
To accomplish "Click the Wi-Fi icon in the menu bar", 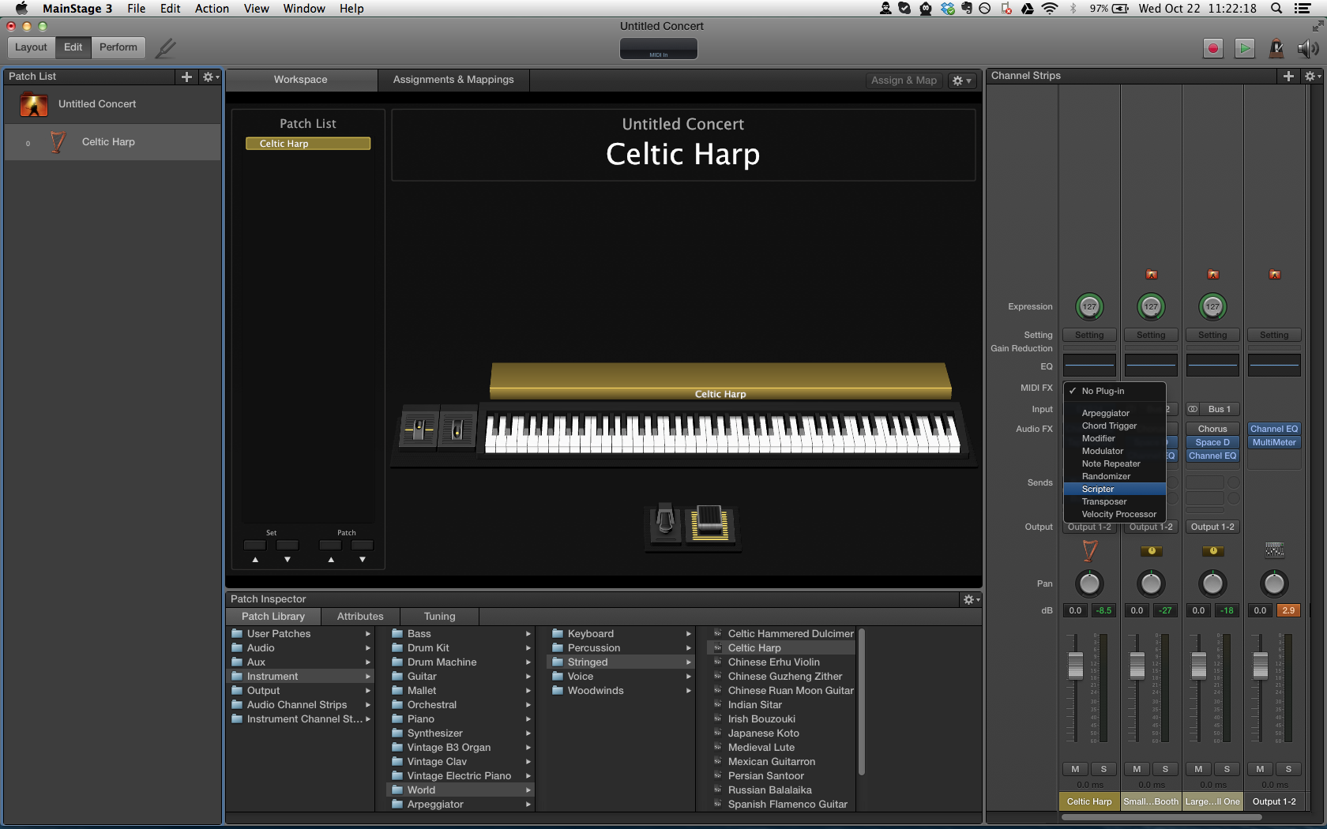I will 1050,9.
